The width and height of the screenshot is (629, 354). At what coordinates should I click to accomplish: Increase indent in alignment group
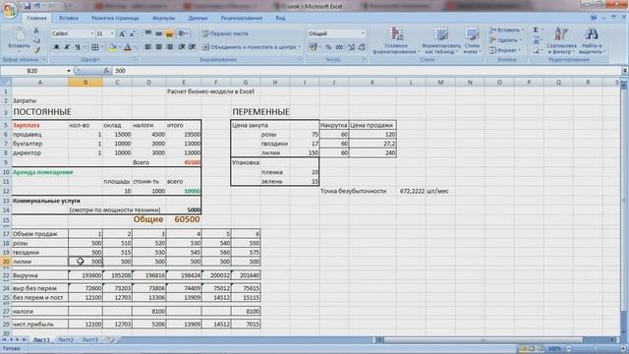(193, 47)
